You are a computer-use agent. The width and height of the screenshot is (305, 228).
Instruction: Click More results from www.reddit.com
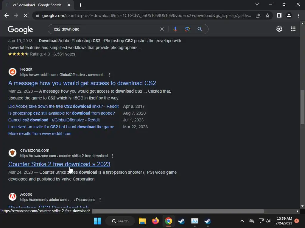40,134
